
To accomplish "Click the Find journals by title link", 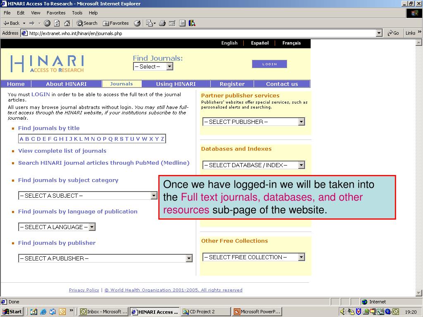I will tap(49, 128).
